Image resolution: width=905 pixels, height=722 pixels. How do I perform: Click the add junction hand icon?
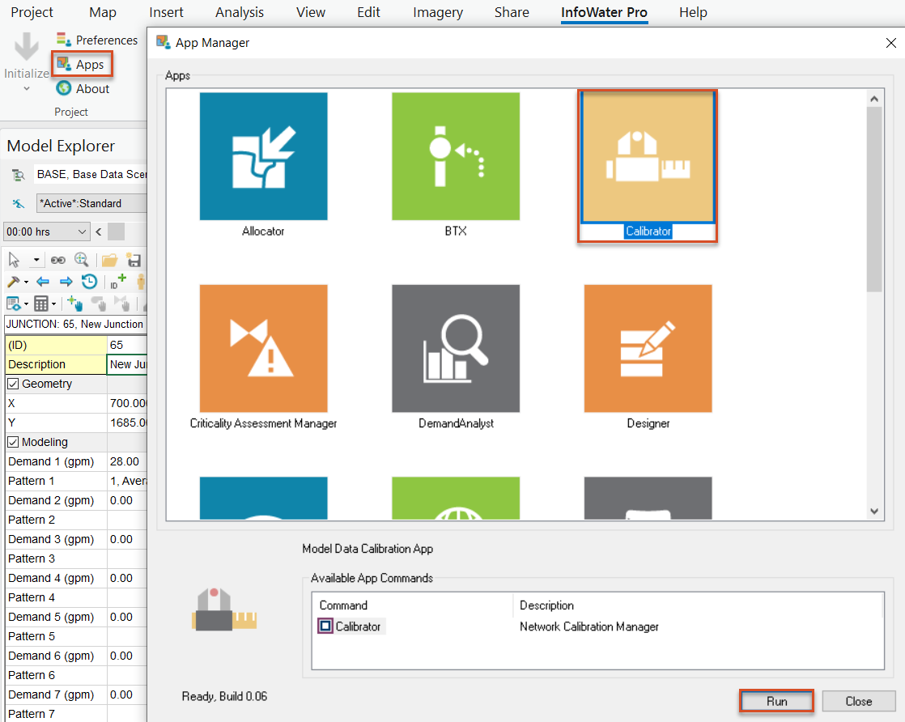click(74, 303)
